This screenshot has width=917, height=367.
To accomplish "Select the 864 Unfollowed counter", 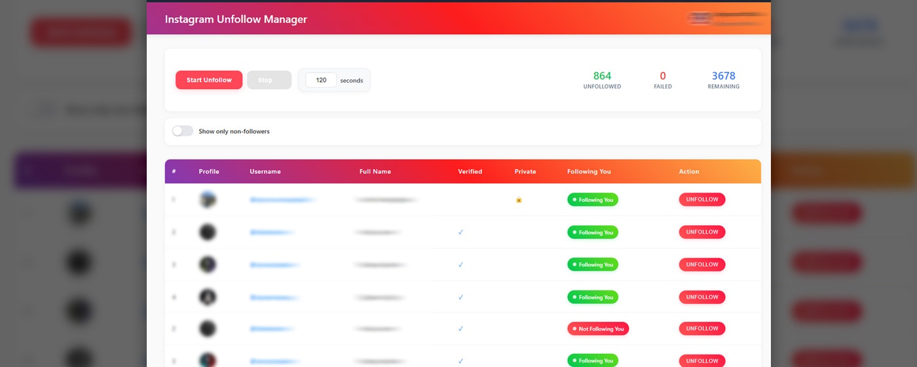I will pos(602,80).
